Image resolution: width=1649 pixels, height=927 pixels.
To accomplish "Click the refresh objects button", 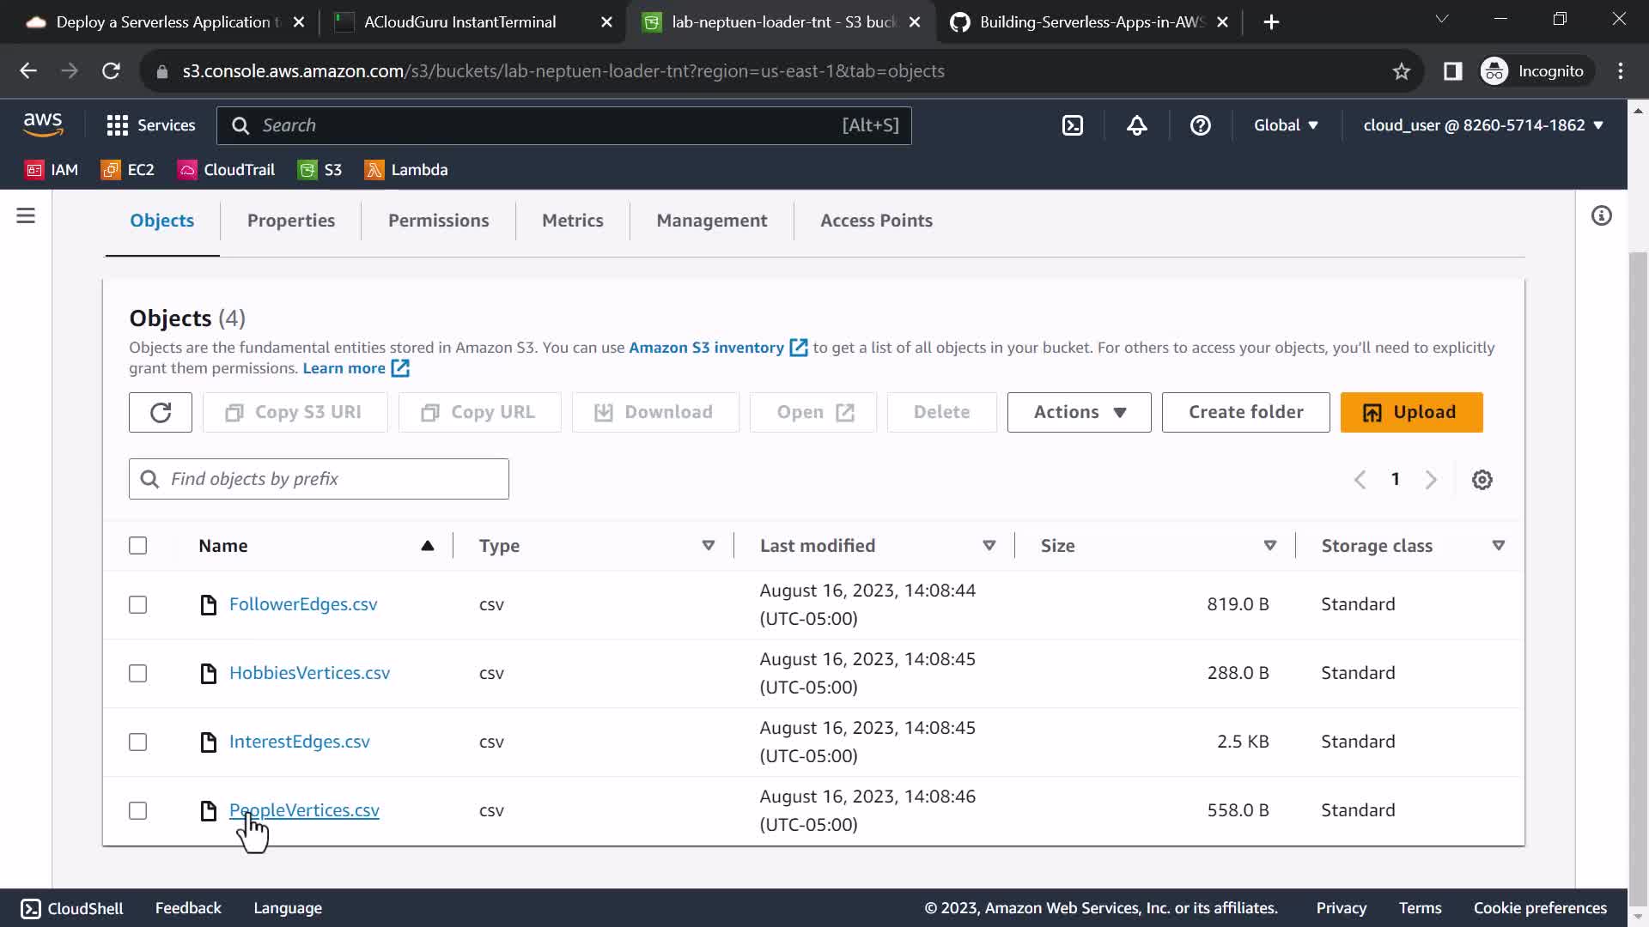I will [x=161, y=413].
